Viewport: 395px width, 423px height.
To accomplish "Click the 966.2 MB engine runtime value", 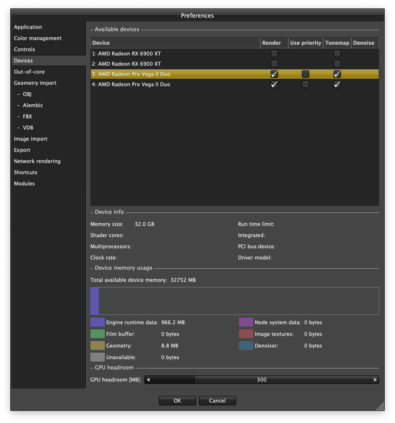I will [173, 322].
